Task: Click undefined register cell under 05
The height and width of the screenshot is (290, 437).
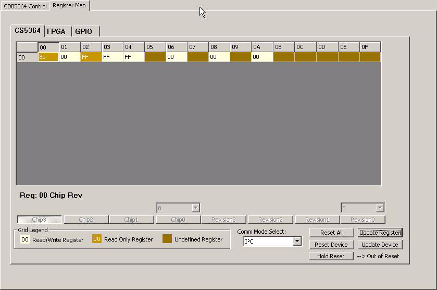Action: [155, 57]
